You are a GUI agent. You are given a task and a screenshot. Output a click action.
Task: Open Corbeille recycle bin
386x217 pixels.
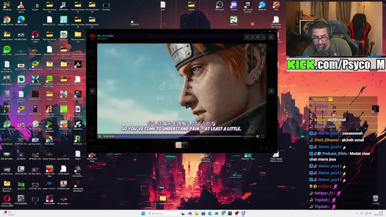pyautogui.click(x=375, y=200)
